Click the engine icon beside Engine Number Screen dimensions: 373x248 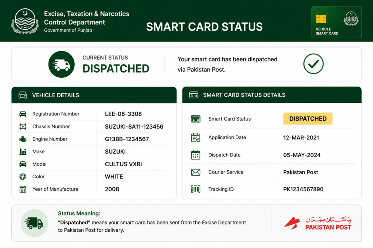click(23, 139)
